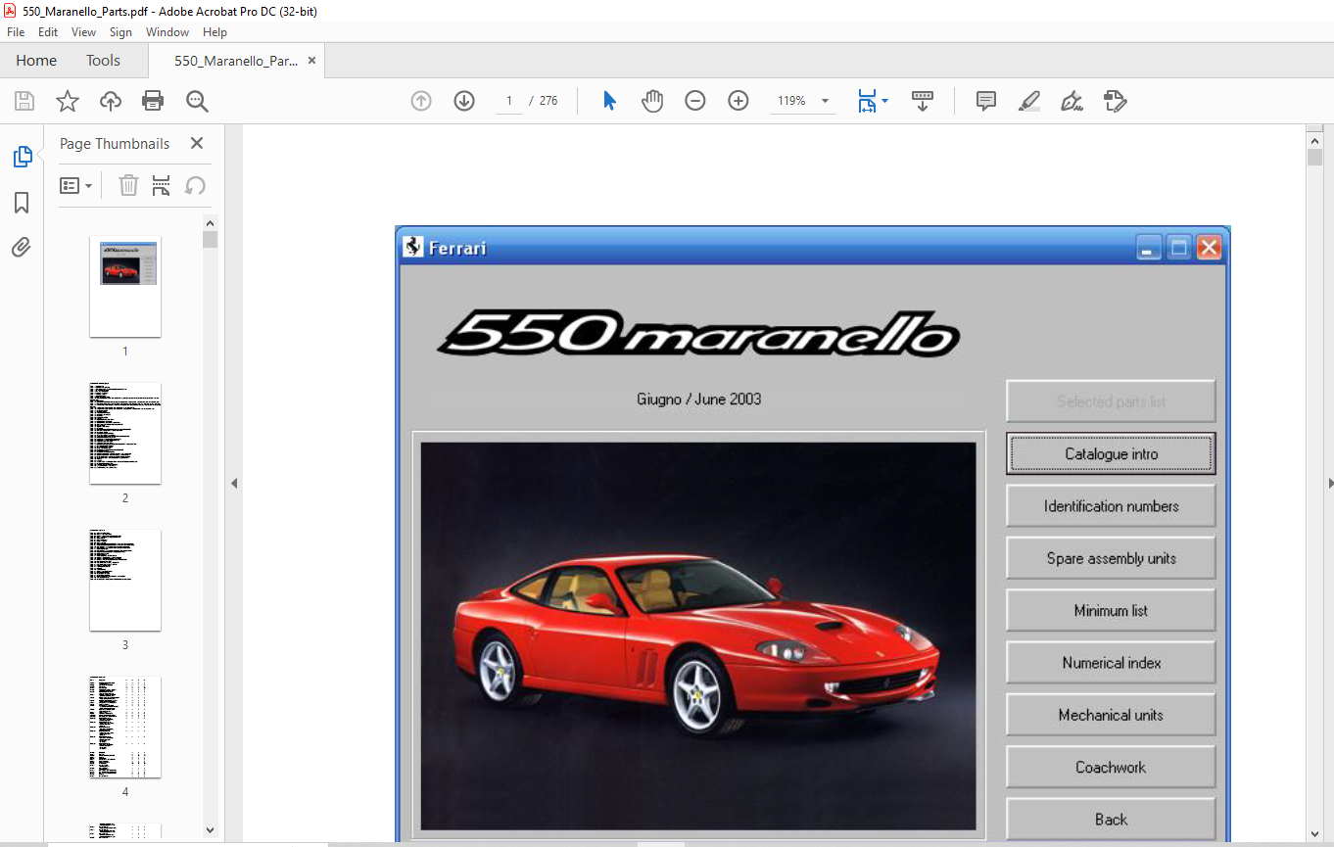Screen dimensions: 1334x847
Task: Switch to the Home tab
Action: coord(36,61)
